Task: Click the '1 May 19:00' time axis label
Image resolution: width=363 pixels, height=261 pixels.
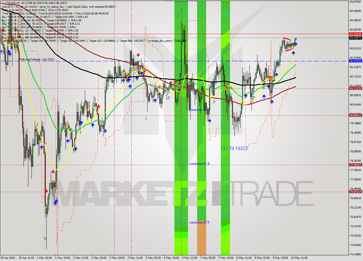Action: tap(63, 258)
